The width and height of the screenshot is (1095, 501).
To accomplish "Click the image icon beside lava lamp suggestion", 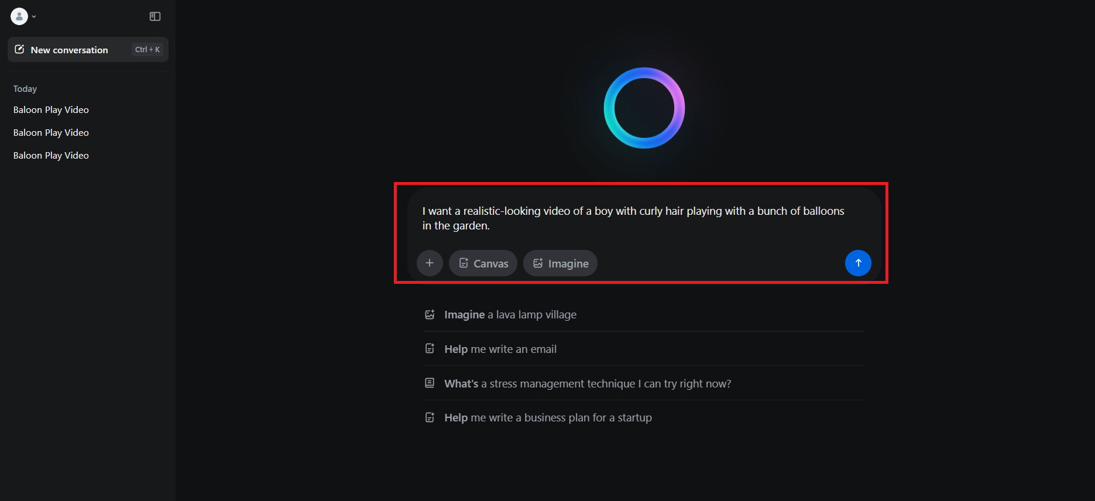I will tap(430, 315).
